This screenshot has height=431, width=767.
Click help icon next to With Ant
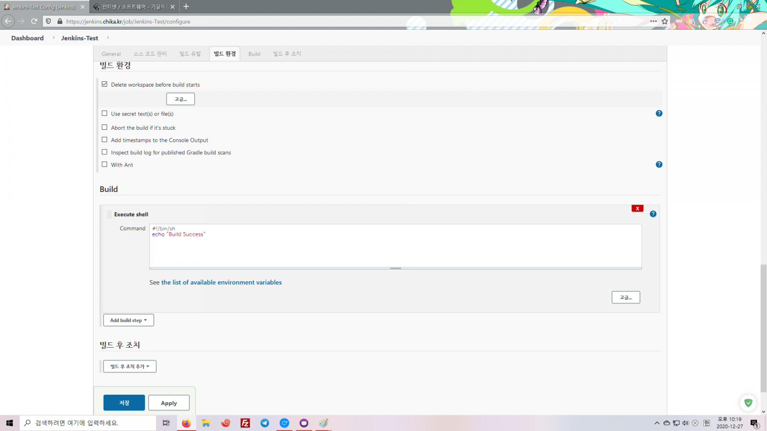(659, 164)
